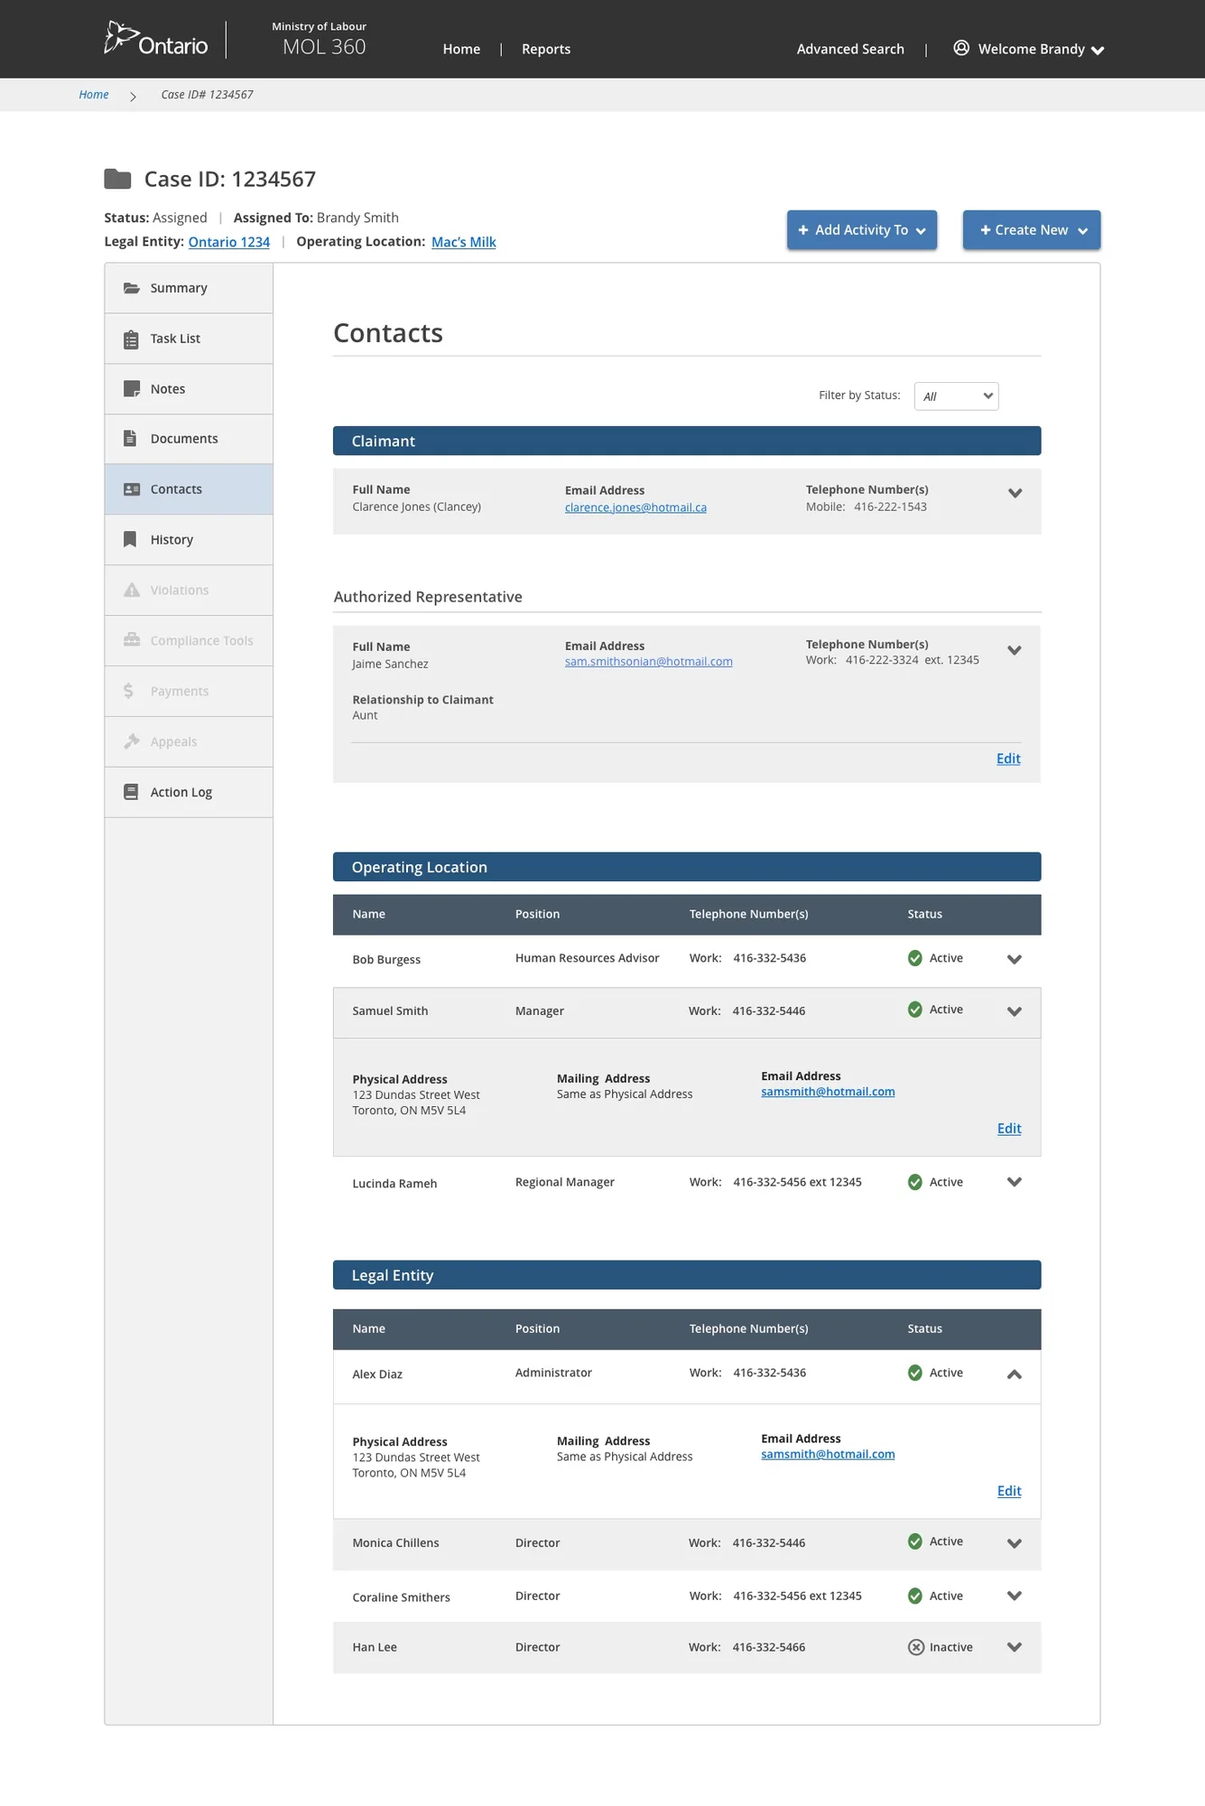
Task: Click the Active status icon for Samuel Smith
Action: [x=915, y=1010]
